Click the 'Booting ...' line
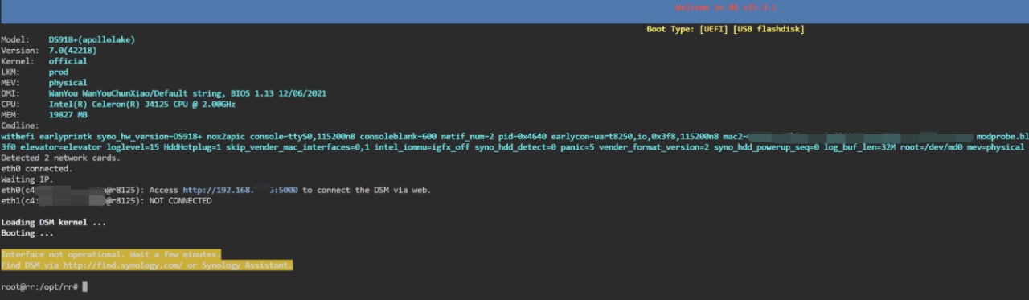The image size is (1029, 300). tap(27, 233)
